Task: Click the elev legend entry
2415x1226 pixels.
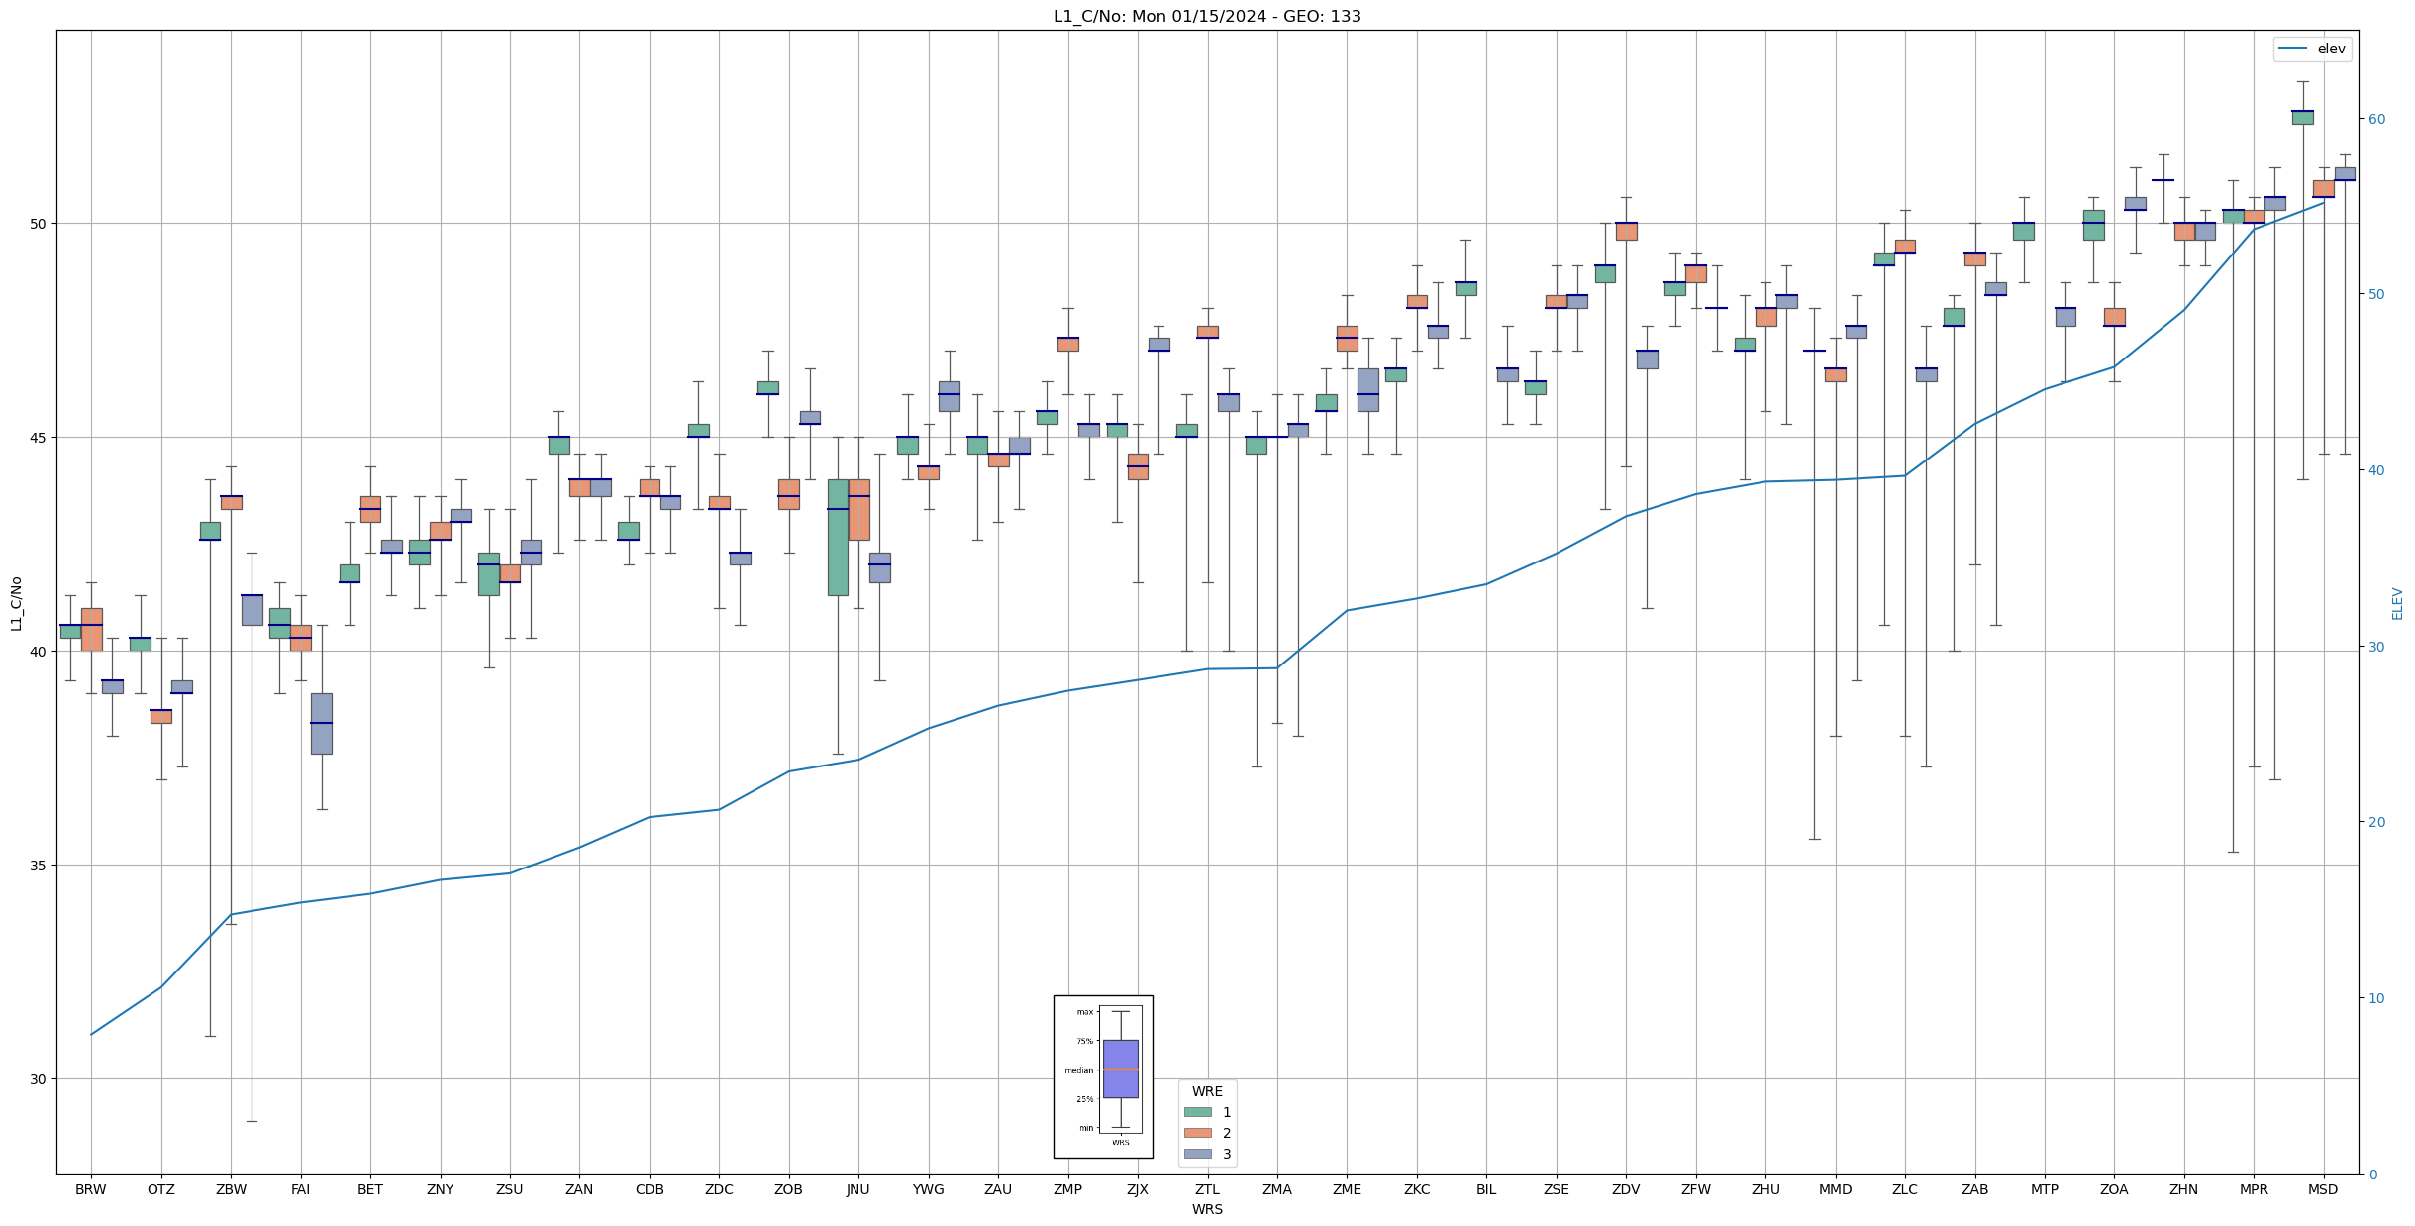Action: pos(2312,49)
